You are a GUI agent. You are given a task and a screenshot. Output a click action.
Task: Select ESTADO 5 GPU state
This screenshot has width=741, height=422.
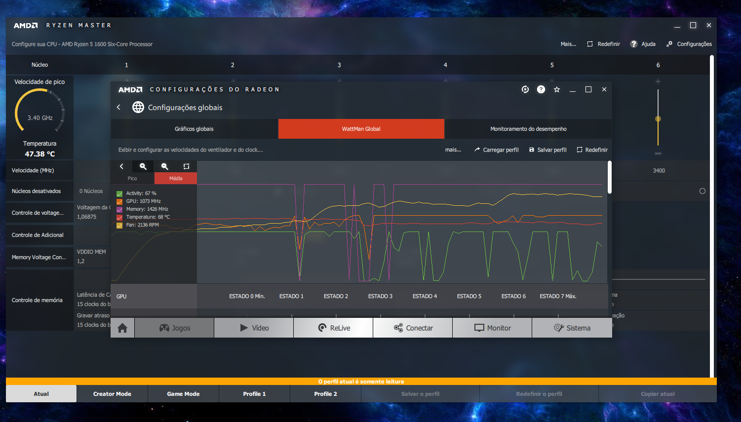469,296
